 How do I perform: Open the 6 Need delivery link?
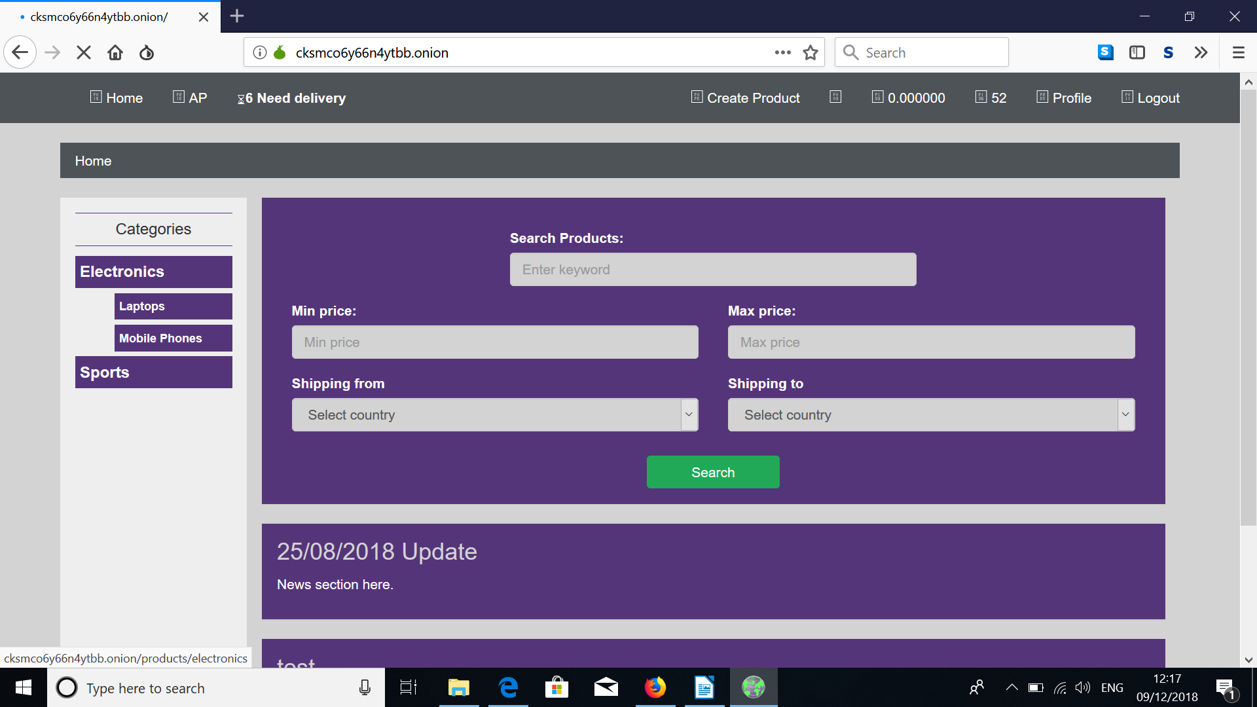pos(291,98)
